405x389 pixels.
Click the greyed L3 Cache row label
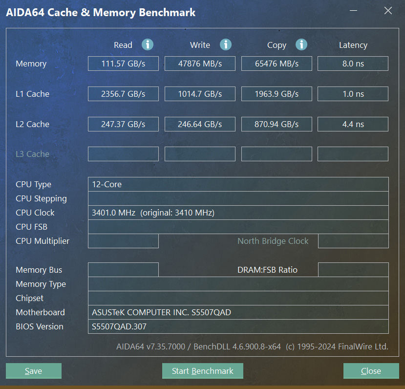point(33,154)
